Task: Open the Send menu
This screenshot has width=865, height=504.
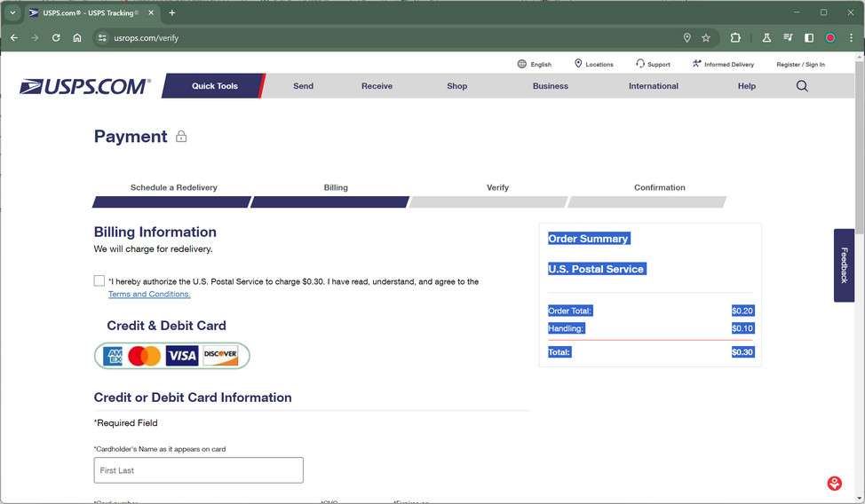Action: click(x=303, y=86)
